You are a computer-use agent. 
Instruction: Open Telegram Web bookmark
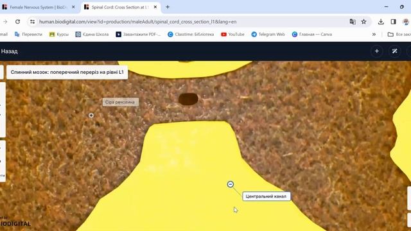[x=268, y=34]
